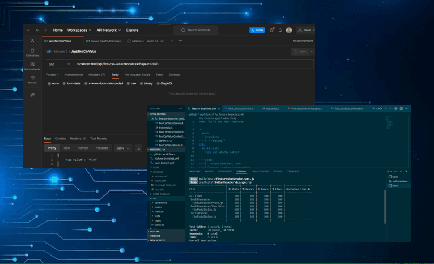This screenshot has width=434, height=264.
Task: Open the JSON format dropdown
Action: (x=122, y=148)
